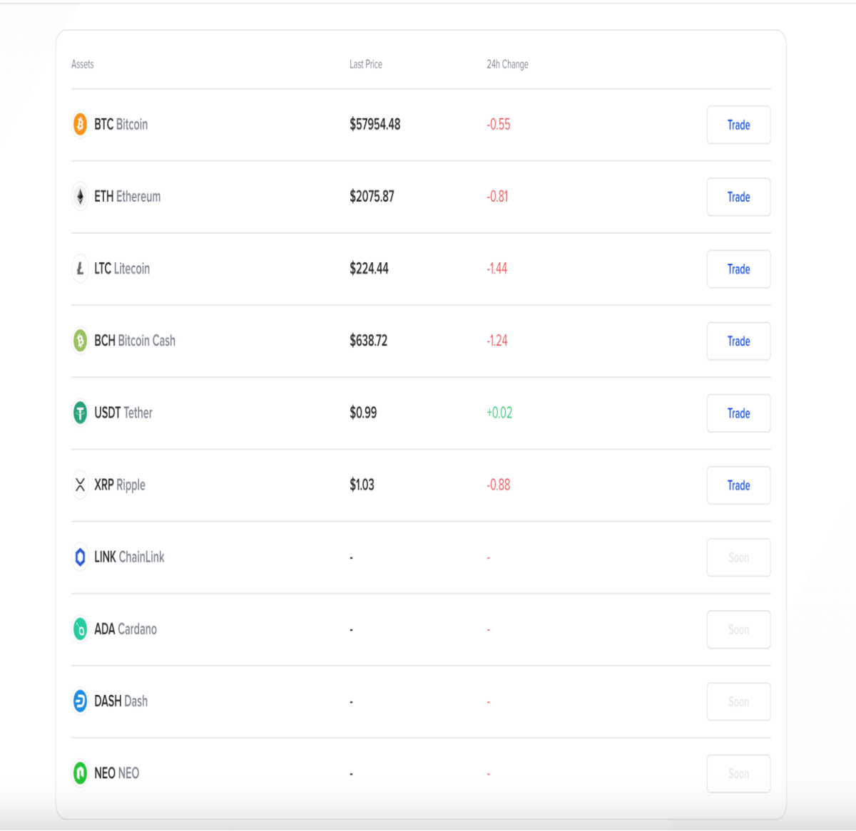This screenshot has width=856, height=831.
Task: Click the Bitcoin coin icon
Action: tap(80, 125)
